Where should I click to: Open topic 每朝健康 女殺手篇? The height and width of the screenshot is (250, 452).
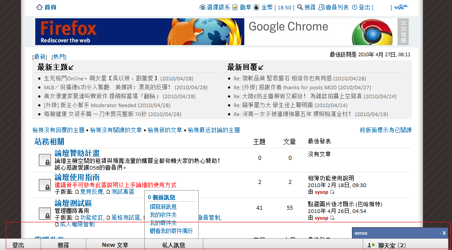click(x=113, y=114)
